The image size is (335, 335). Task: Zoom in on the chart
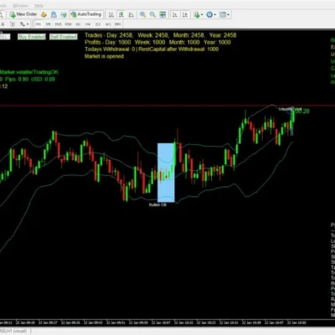click(142, 14)
